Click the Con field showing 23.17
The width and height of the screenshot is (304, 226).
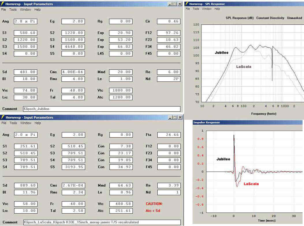pos(121,153)
